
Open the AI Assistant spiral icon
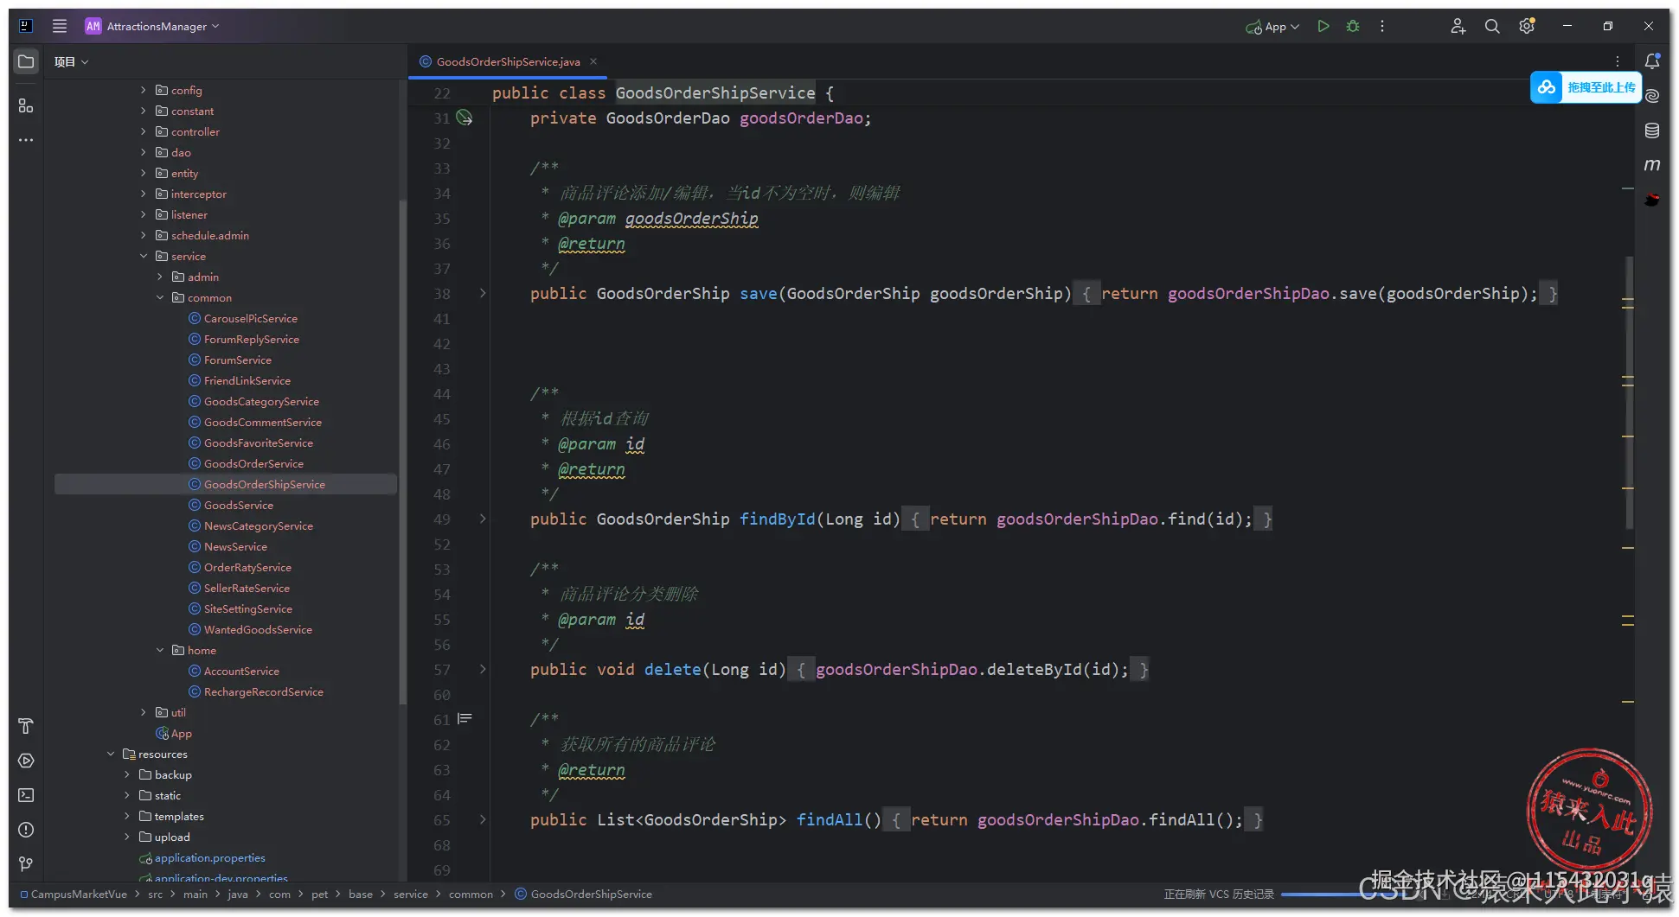(1652, 96)
